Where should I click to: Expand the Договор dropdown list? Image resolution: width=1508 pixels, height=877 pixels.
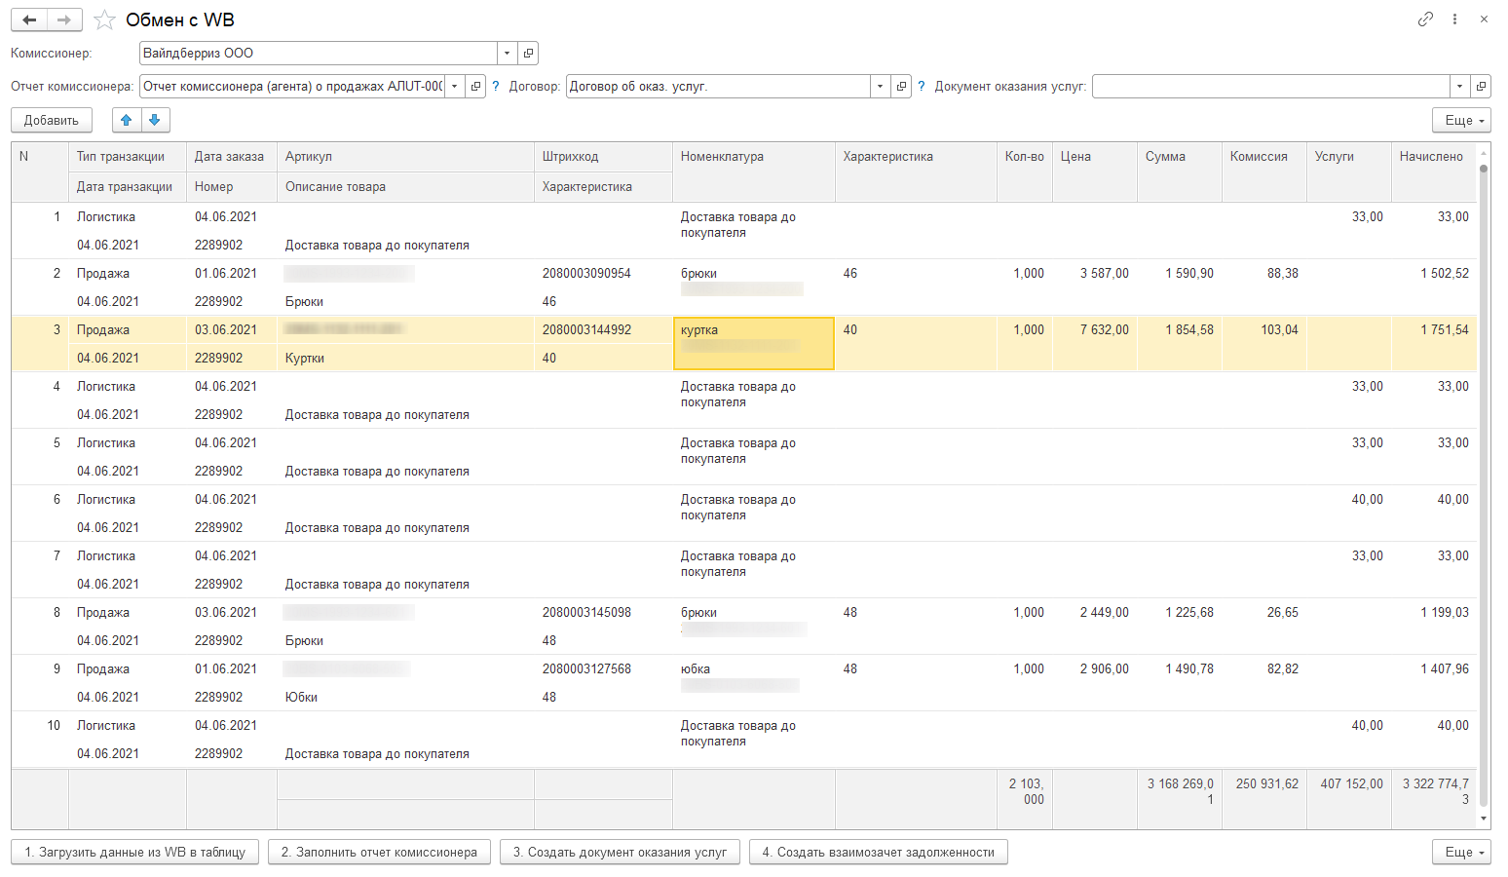(881, 86)
